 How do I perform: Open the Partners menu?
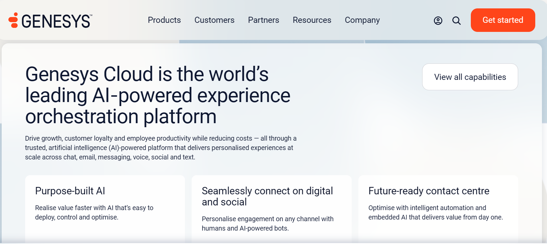pos(263,20)
